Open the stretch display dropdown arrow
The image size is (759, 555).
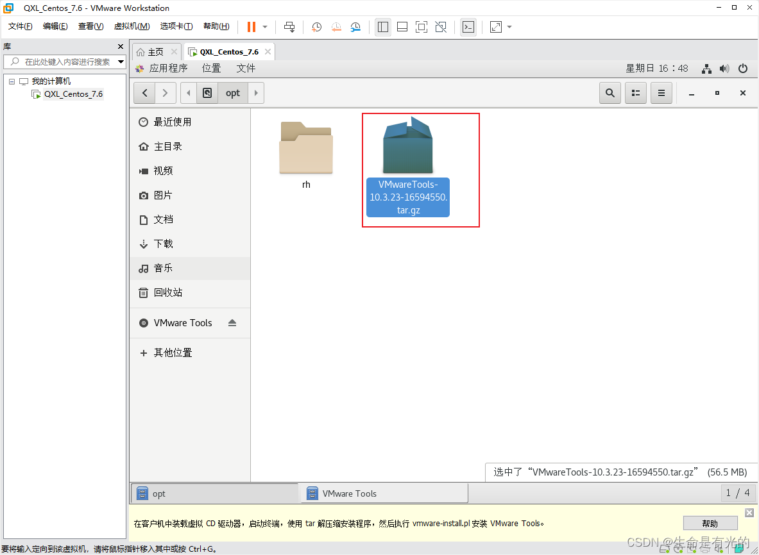[x=509, y=26]
